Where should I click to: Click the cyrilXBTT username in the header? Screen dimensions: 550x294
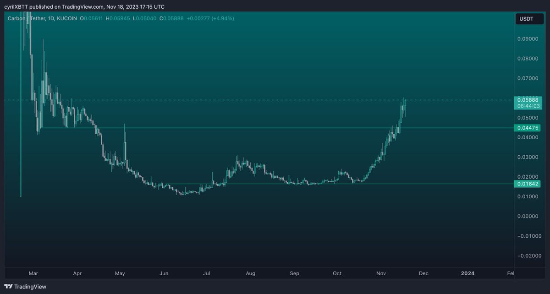[x=16, y=6]
